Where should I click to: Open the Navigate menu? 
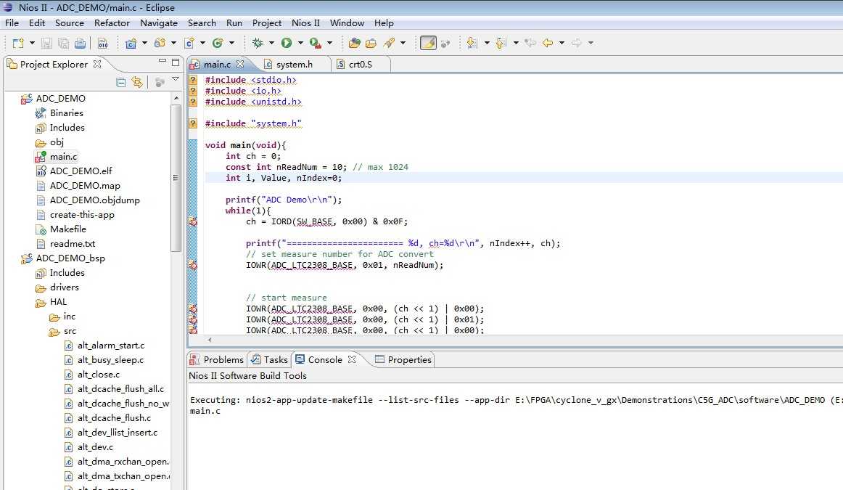159,23
